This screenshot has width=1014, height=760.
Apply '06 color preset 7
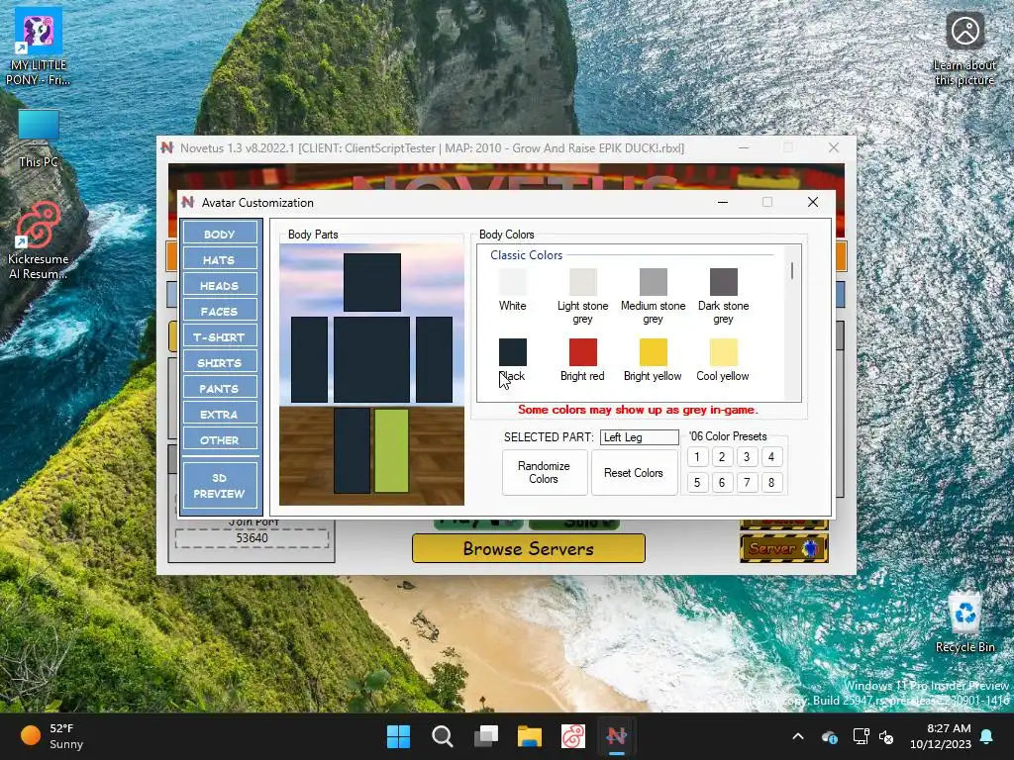(747, 482)
